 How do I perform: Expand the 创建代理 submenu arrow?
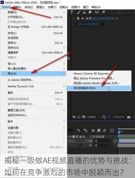[64, 128]
